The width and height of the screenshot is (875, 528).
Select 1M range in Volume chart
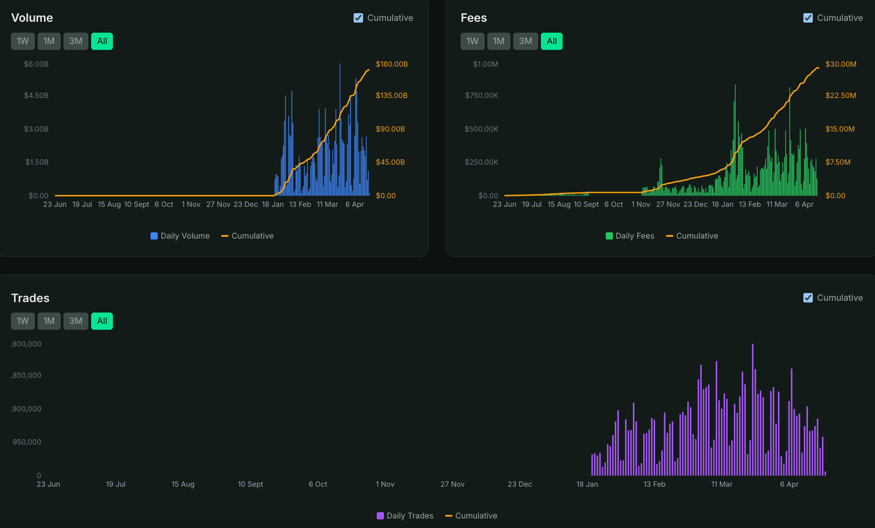tap(49, 41)
